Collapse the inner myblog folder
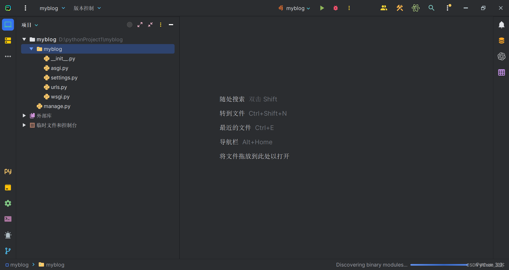This screenshot has width=509, height=270. (x=31, y=49)
